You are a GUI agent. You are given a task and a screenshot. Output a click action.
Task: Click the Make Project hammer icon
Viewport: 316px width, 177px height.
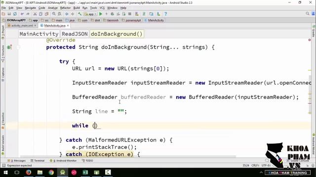tap(79, 14)
